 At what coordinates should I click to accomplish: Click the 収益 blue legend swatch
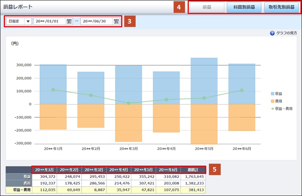(272, 94)
